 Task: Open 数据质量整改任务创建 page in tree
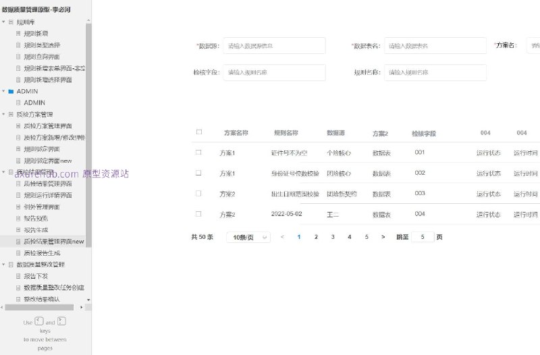click(54, 288)
